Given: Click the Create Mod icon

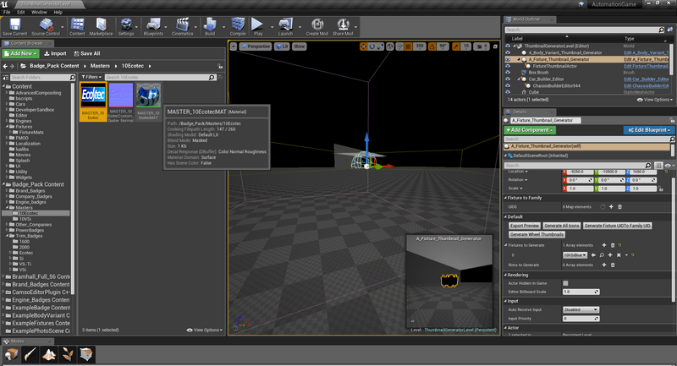Looking at the screenshot, I should tap(316, 25).
